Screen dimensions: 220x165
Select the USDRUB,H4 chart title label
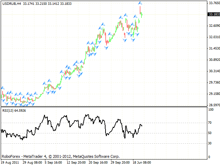point(11,3)
